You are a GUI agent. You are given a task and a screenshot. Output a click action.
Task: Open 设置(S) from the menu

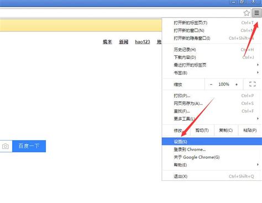coord(212,141)
